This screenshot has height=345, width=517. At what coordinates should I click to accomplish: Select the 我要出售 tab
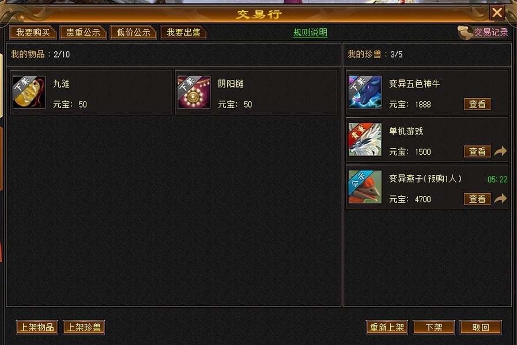(183, 33)
